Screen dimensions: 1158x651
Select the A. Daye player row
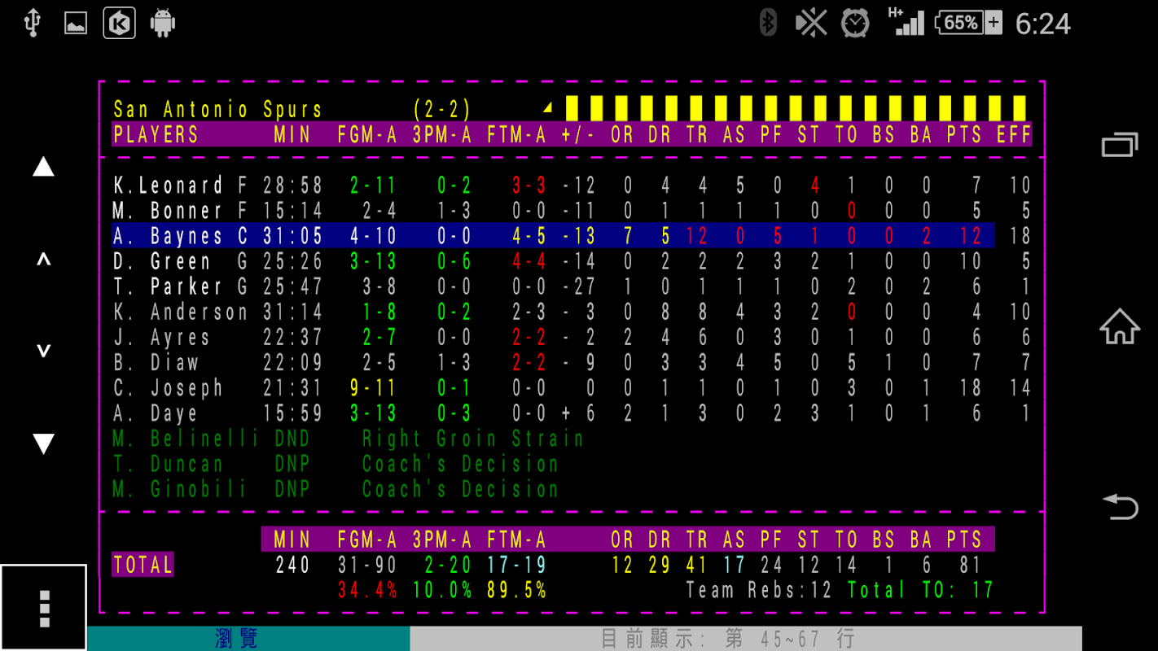572,413
